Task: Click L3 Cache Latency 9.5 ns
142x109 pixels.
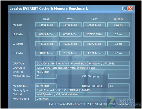Action: coord(118,53)
